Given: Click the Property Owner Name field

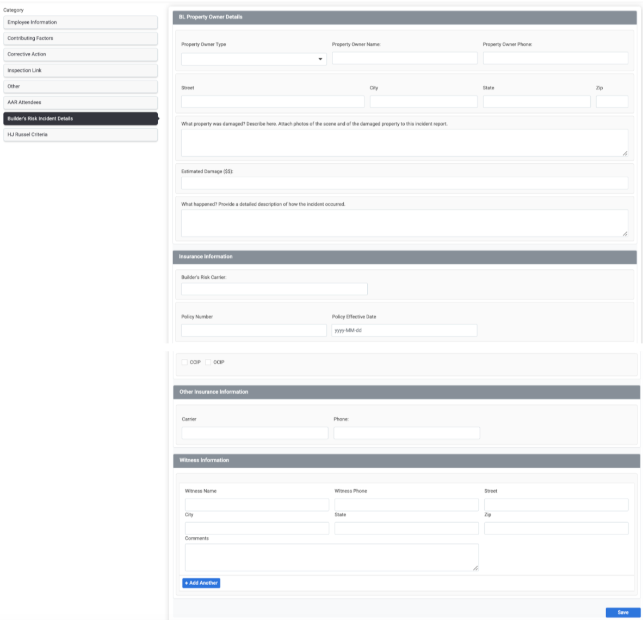Looking at the screenshot, I should click(x=405, y=58).
